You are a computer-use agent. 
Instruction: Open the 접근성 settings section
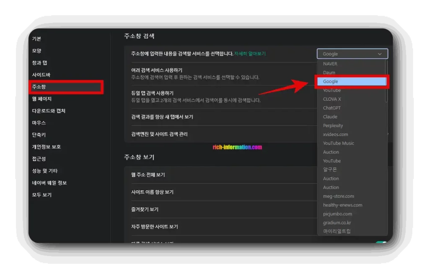(x=39, y=159)
